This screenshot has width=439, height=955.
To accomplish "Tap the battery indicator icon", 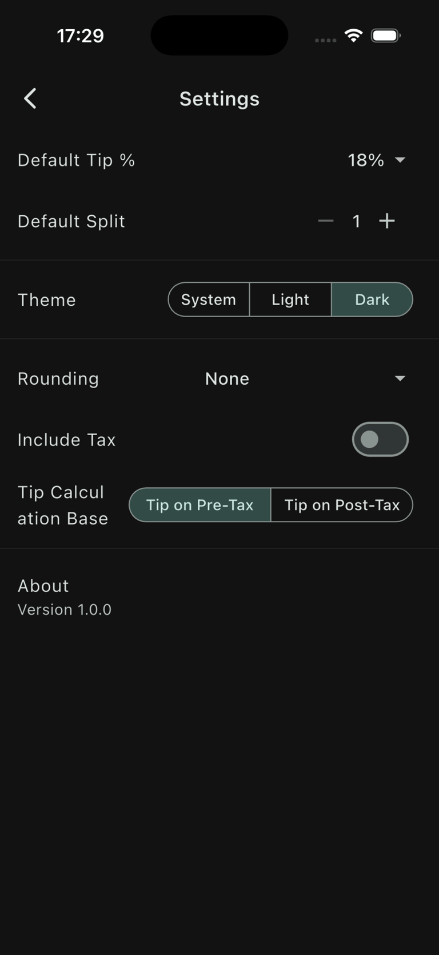I will click(x=386, y=35).
